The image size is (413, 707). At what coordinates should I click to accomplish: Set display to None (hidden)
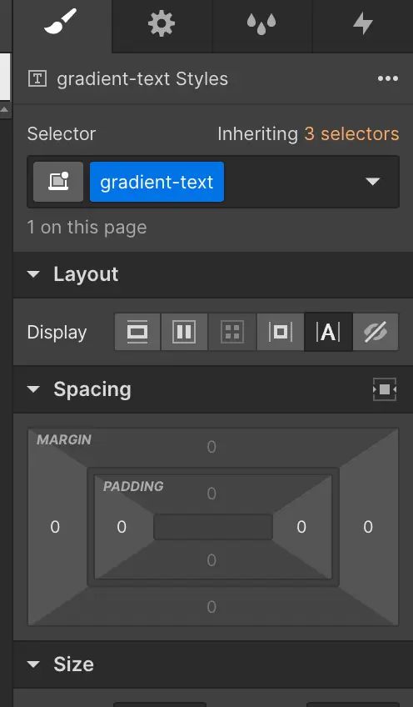tap(376, 333)
